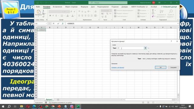
Task: Open the fill color dropdown arrow
Action: tap(70, 16)
